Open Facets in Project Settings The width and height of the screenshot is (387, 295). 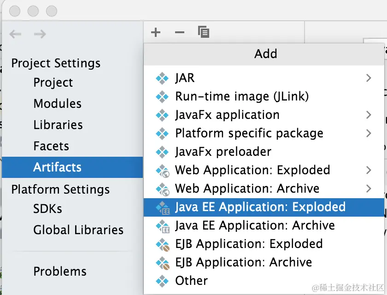point(72,146)
